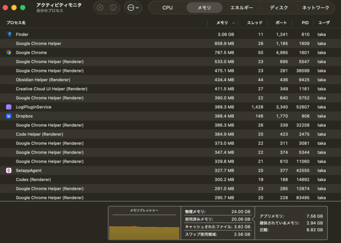Image resolution: width=341 pixels, height=243 pixels.
Task: Switch to the ディスク tab
Action: pyautogui.click(x=279, y=8)
